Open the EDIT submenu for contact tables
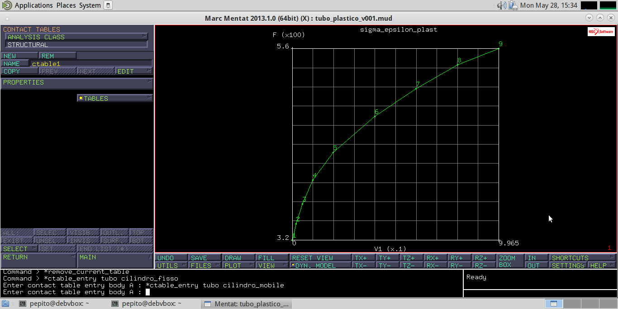 click(x=134, y=71)
